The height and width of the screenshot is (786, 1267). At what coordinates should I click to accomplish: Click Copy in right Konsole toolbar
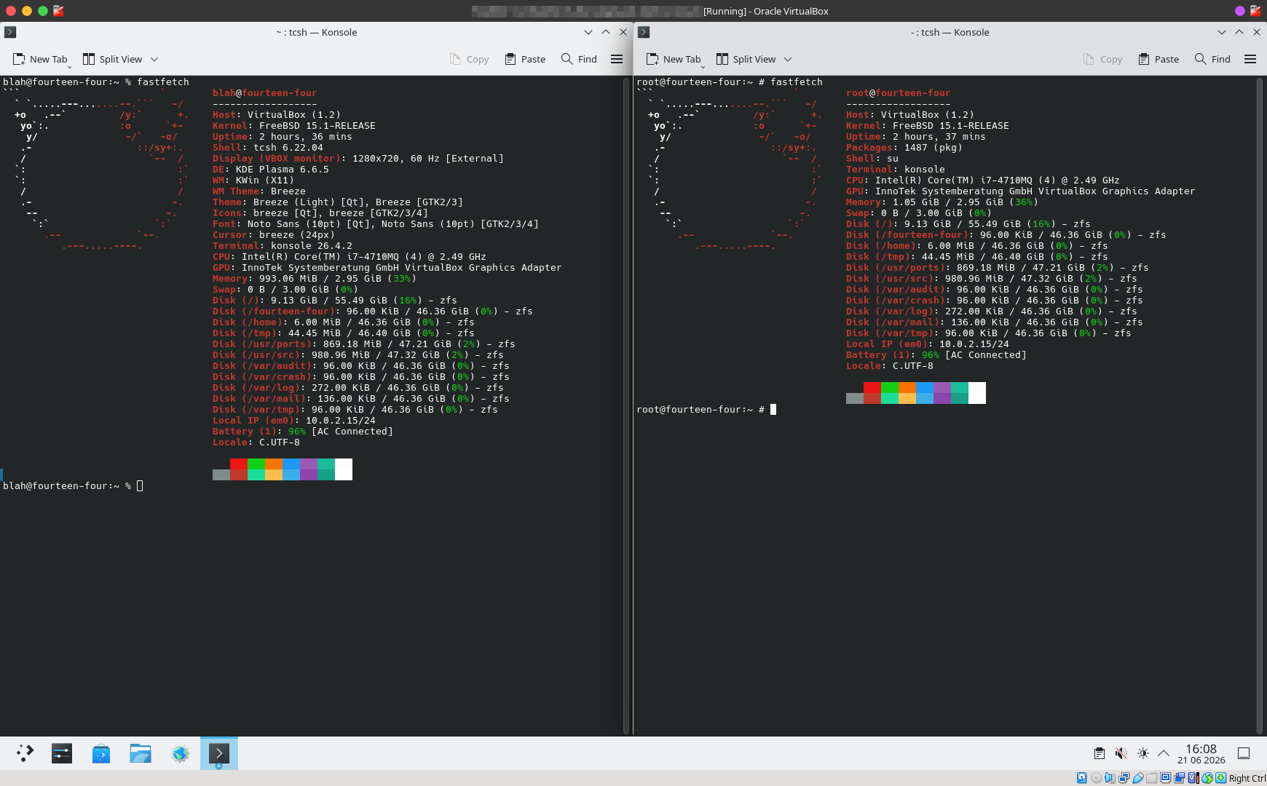(1103, 59)
